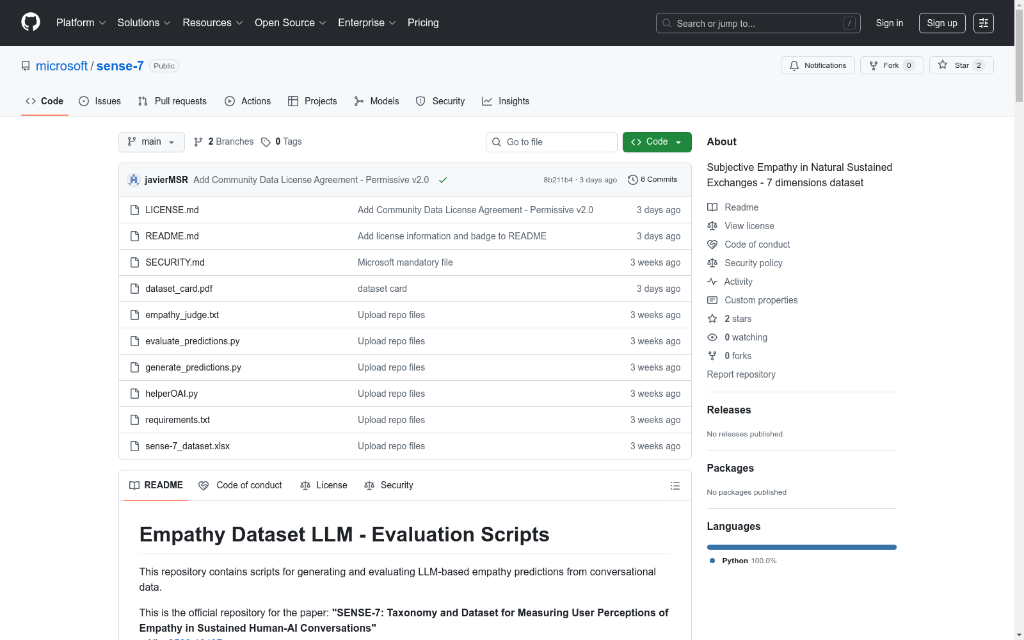Open the microsoft organization link
Screen dimensions: 1024x640
[x=61, y=66]
